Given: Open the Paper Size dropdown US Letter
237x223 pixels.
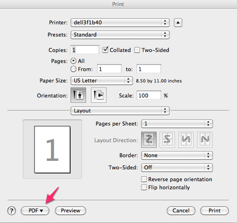Looking at the screenshot, I should [101, 80].
